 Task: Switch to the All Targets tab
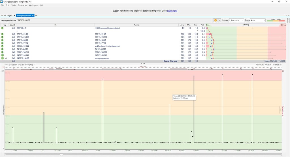click(8, 15)
